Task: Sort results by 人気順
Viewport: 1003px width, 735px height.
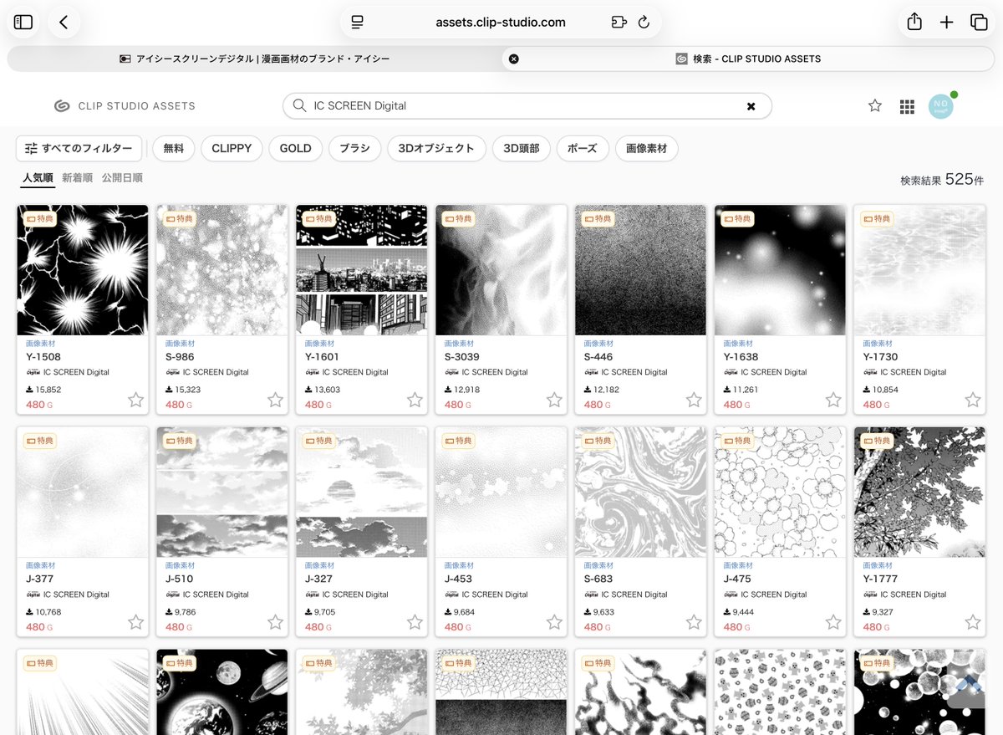Action: point(38,178)
